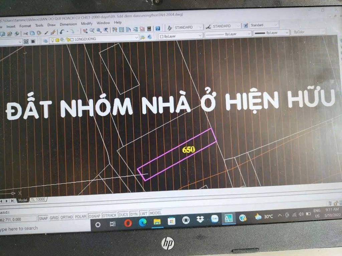Click the Undo arrow icon
Viewport: 342px width, 256px height.
click(x=62, y=32)
